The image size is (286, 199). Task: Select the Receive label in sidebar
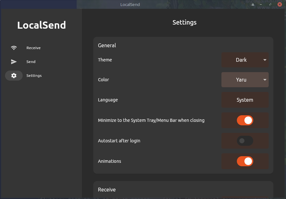tap(33, 48)
